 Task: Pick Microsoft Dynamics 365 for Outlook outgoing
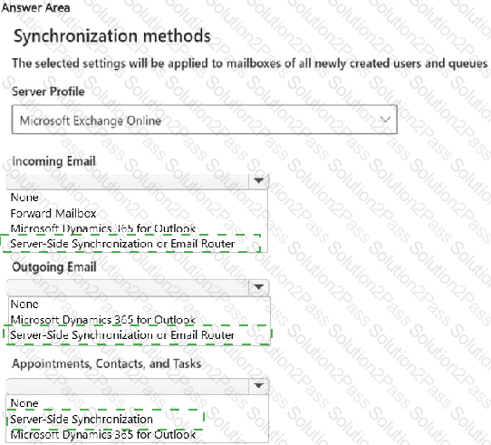[103, 320]
